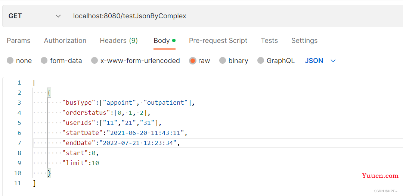
Task: Select the Body tab
Action: 164,41
